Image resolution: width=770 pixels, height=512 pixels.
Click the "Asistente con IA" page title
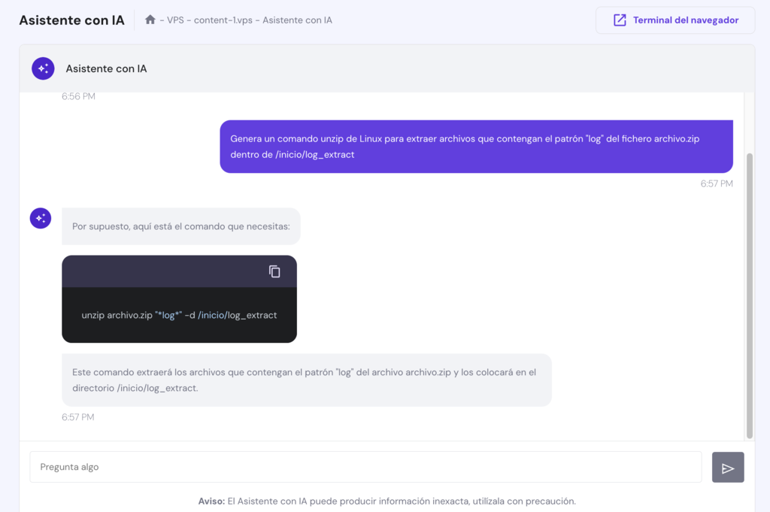pos(71,20)
